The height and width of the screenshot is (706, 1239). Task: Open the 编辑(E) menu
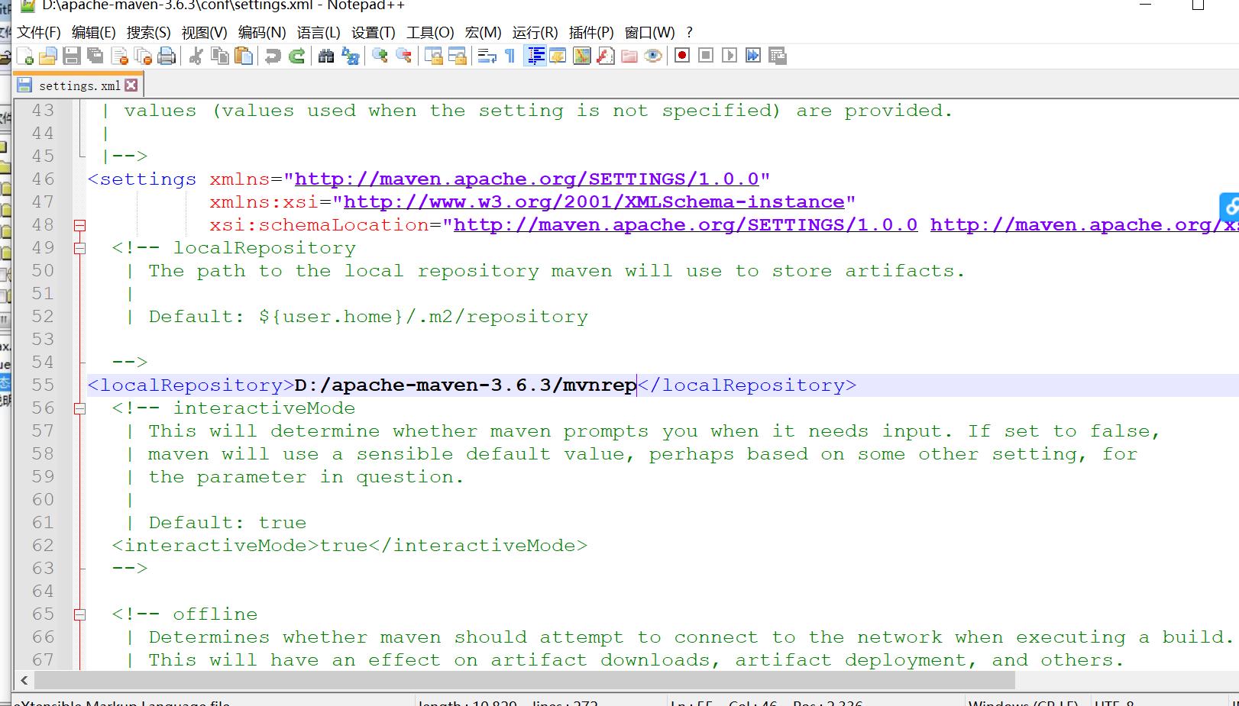94,32
